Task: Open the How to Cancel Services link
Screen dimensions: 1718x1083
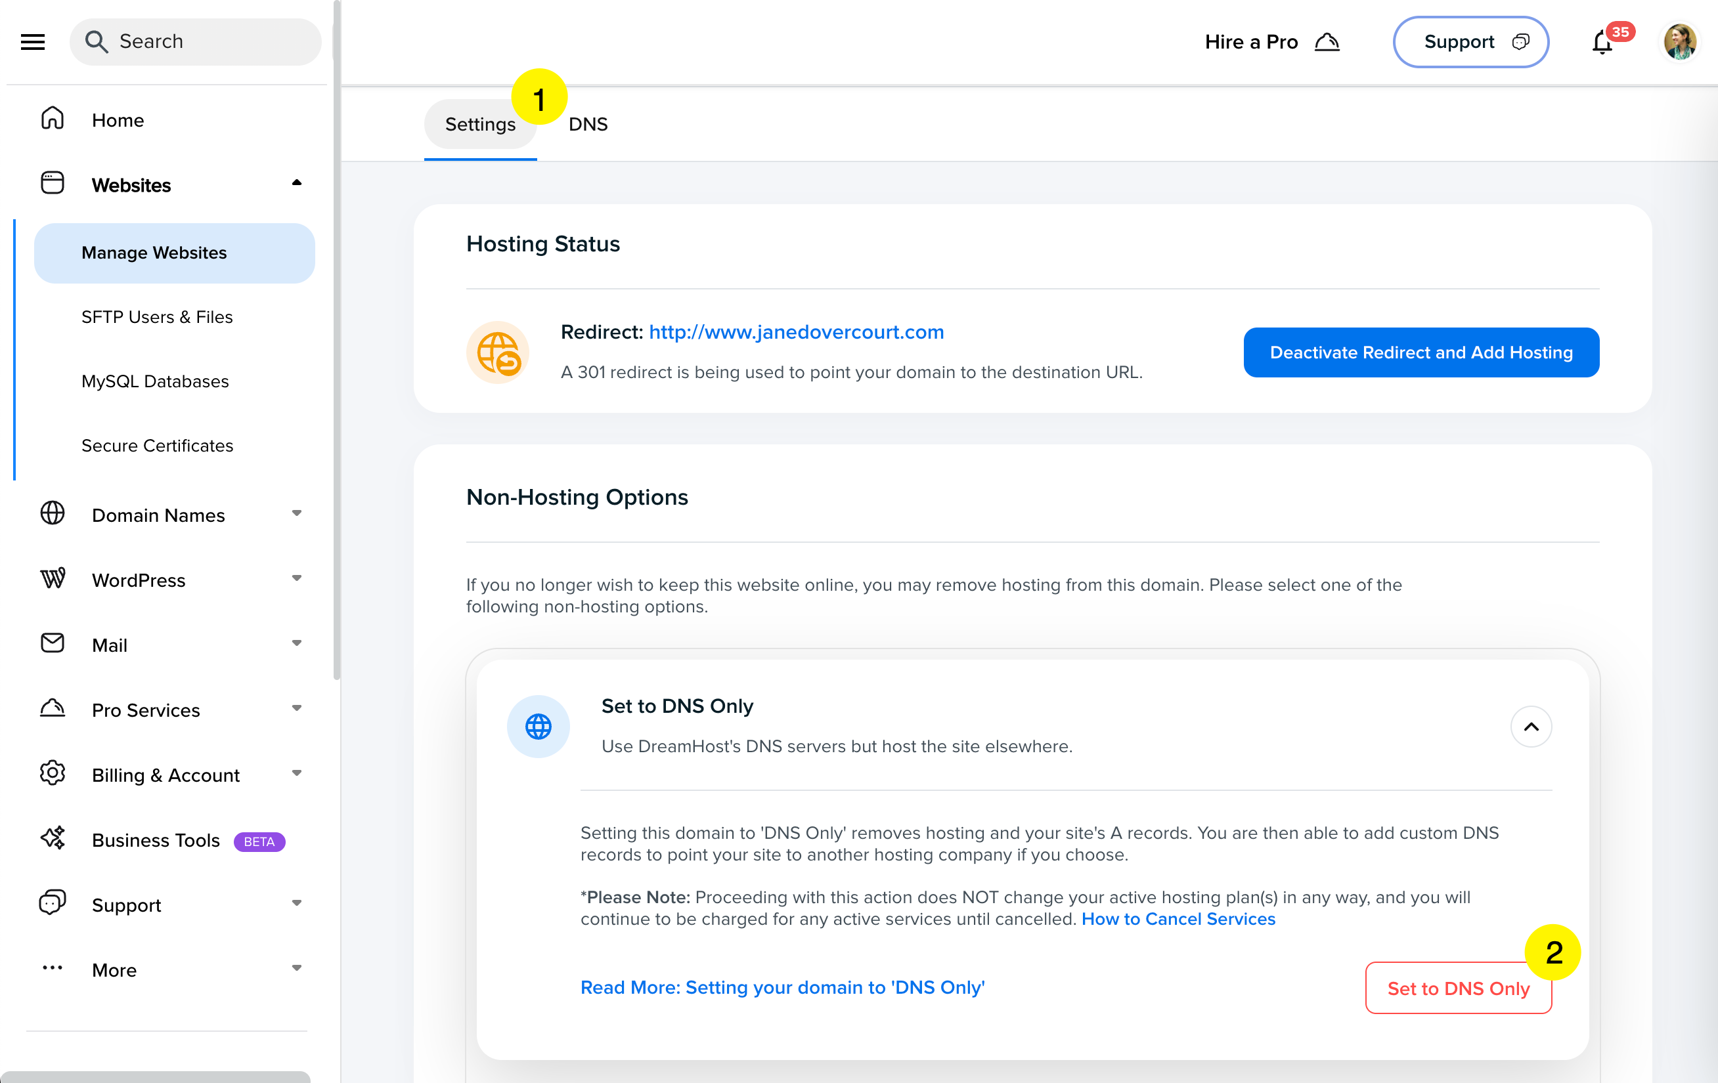Action: click(x=1178, y=919)
